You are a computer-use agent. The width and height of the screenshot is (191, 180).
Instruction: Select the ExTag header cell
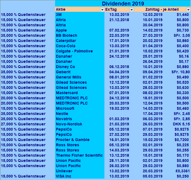point(119,9)
